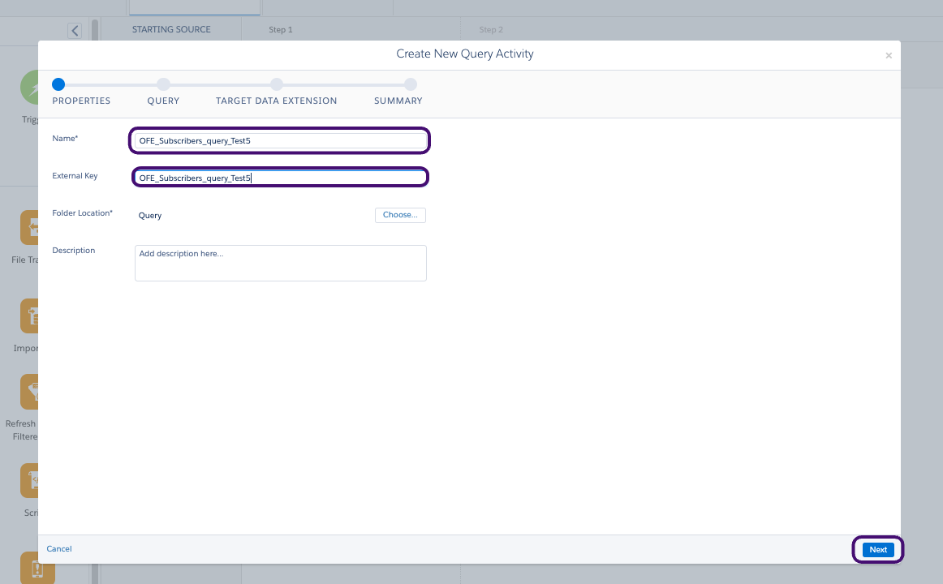Collapse the activities sidebar with the chevron
The width and height of the screenshot is (943, 584).
click(x=74, y=29)
